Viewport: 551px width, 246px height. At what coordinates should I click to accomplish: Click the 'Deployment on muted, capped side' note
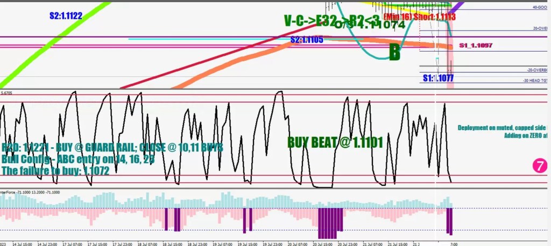[502, 128]
